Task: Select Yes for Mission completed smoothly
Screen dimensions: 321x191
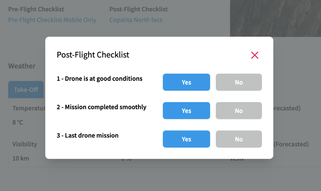Action: (x=186, y=110)
